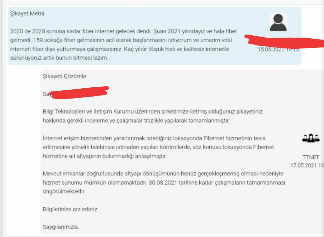Viewport: 324px width, 237px height.
Task: Click the 17.05.2021 reply timestamp
Action: 307,165
